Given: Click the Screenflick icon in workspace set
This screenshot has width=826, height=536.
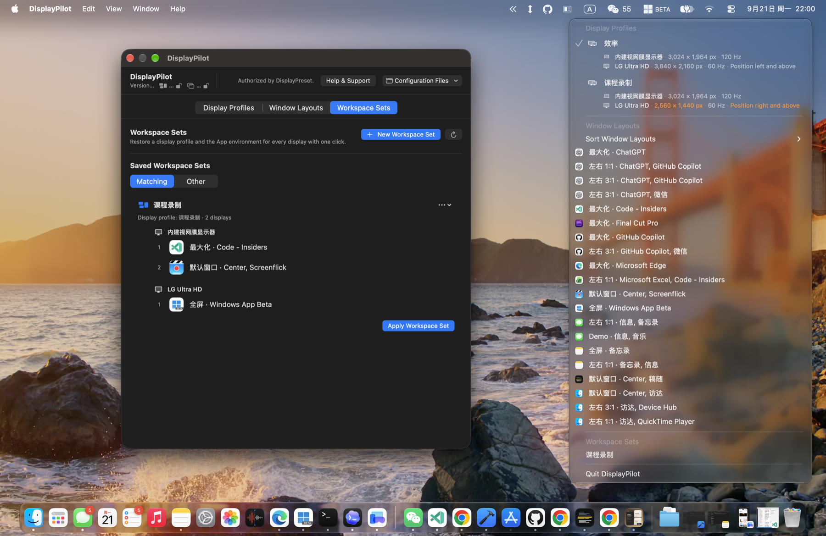Looking at the screenshot, I should coord(176,268).
